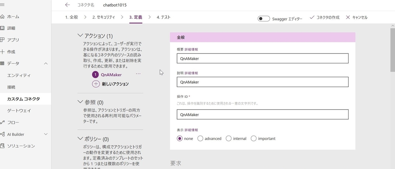Go to step 2. セキュリティ
This screenshot has height=169, width=395.
point(104,17)
